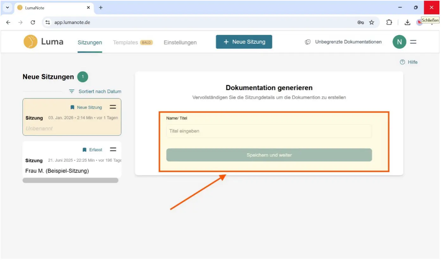Screen dimensions: 441x260
Task: Open the Hilfe help icon
Action: (x=402, y=62)
